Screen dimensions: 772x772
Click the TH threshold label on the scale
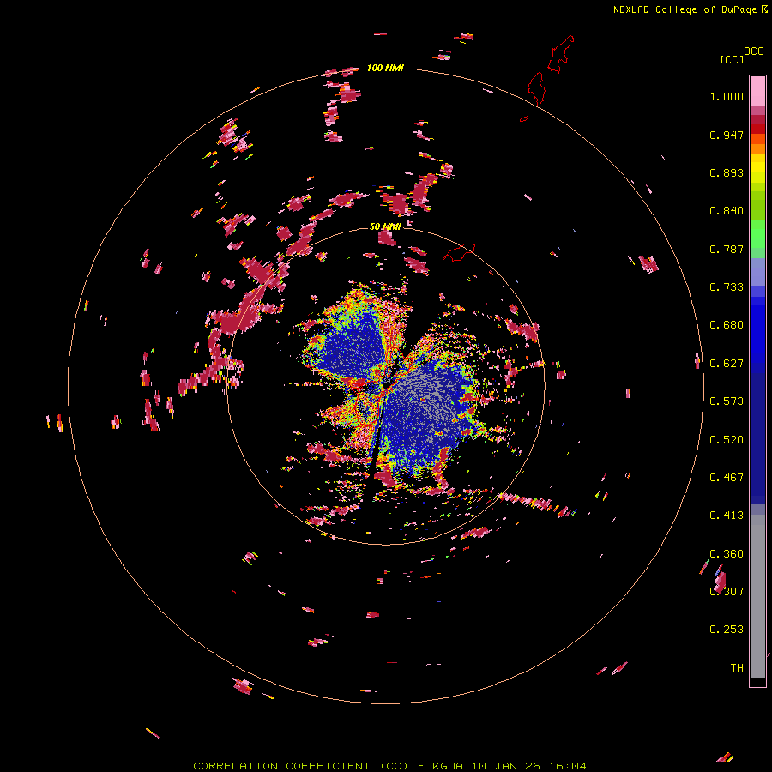point(737,668)
